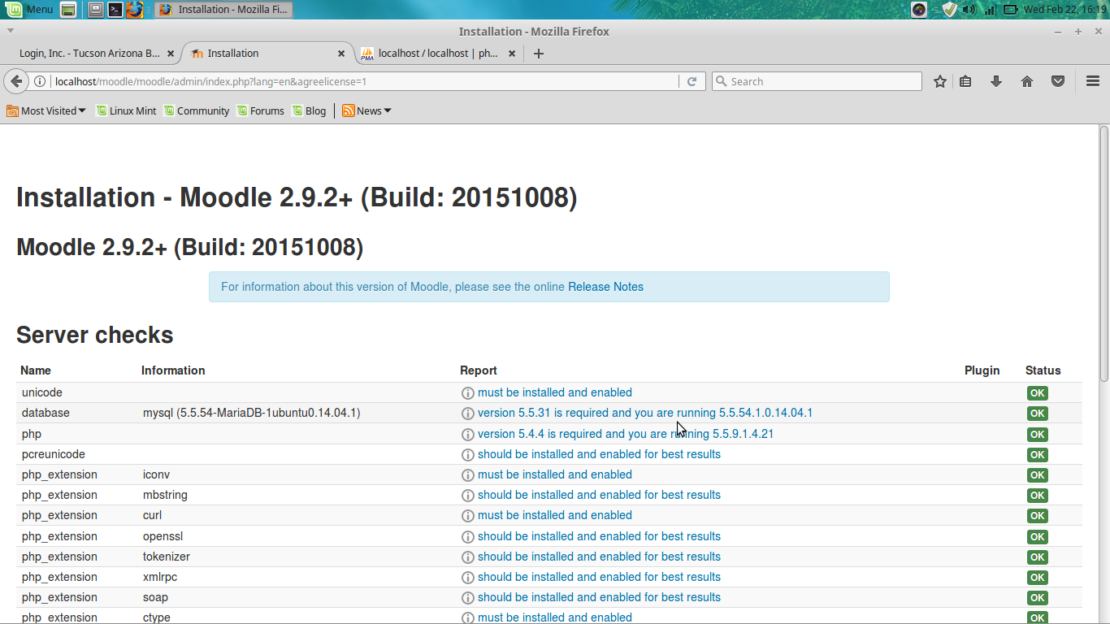
Task: Open Update Manager from the system tray
Action: pos(949,9)
